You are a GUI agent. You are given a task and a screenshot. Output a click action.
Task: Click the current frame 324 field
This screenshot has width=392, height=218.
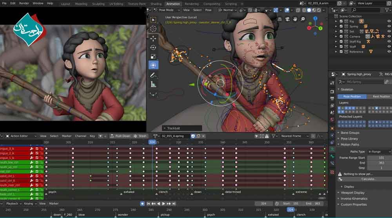click(x=263, y=204)
